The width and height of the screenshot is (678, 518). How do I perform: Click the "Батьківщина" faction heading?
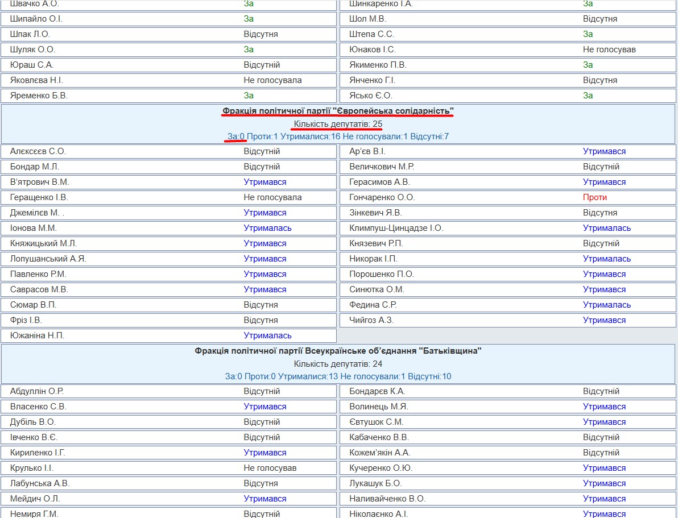point(338,351)
